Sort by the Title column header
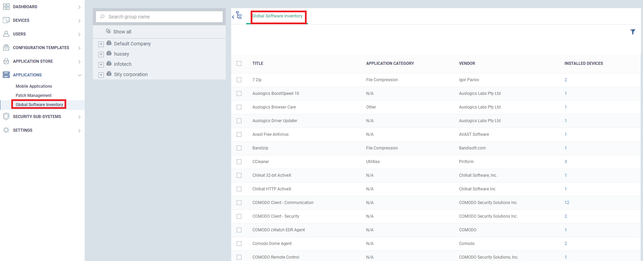643x261 pixels. 258,63
